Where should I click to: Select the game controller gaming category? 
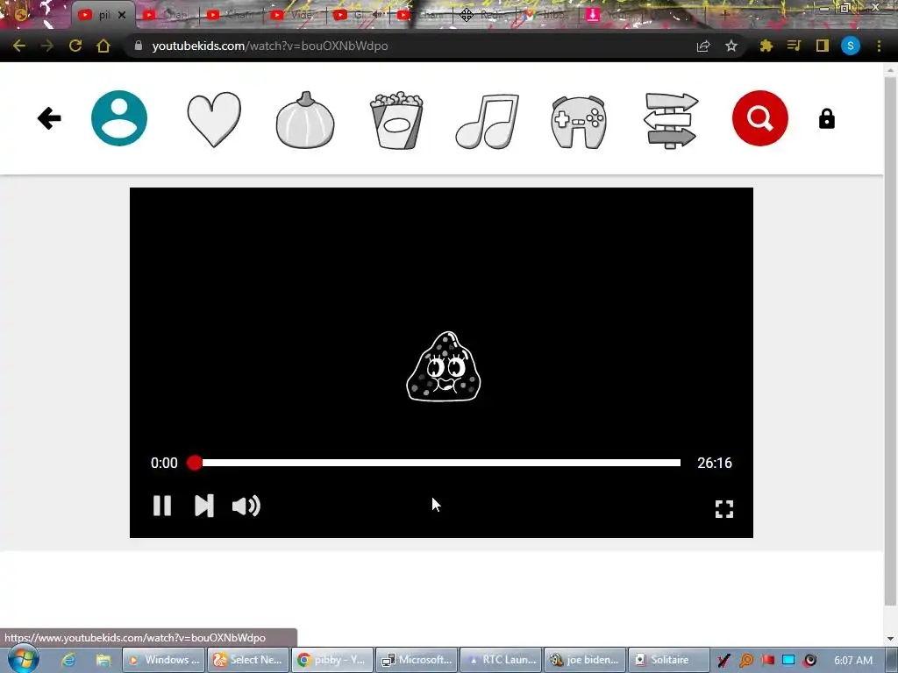pyautogui.click(x=579, y=122)
